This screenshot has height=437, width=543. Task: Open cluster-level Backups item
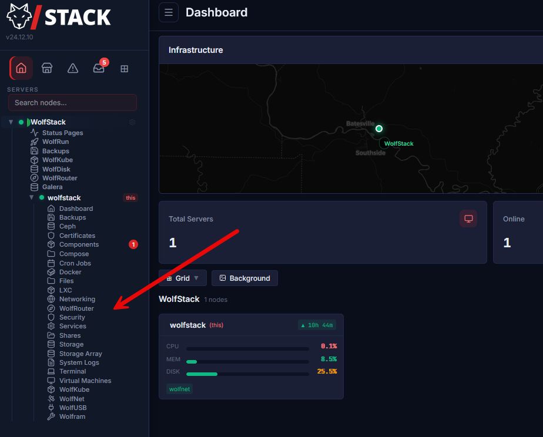pyautogui.click(x=55, y=151)
